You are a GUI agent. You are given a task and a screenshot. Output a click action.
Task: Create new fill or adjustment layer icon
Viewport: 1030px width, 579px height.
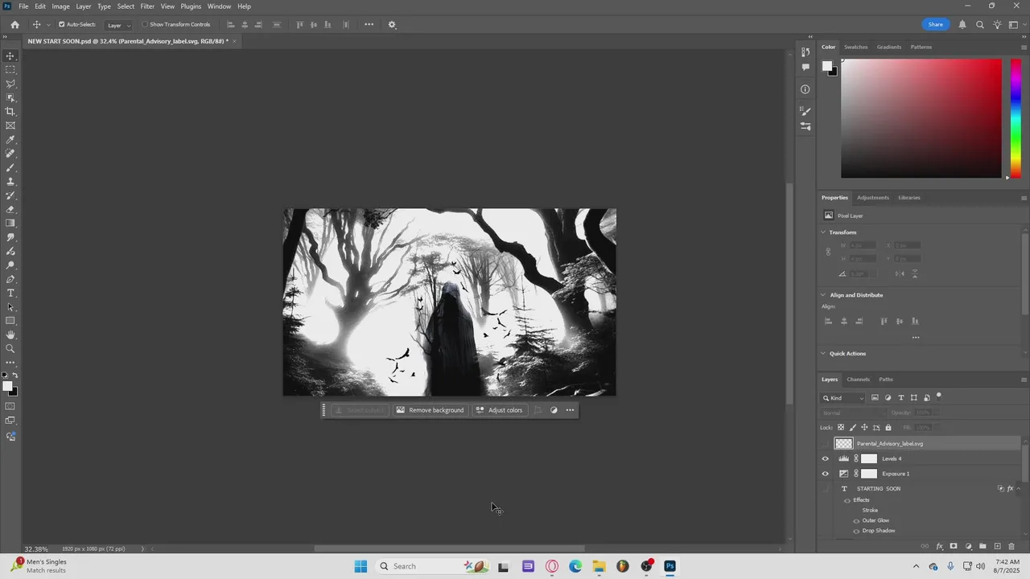click(968, 546)
